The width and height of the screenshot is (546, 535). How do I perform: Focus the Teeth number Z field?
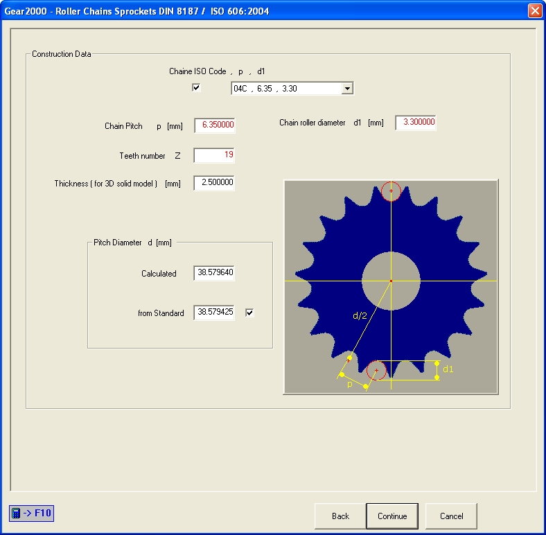point(214,155)
